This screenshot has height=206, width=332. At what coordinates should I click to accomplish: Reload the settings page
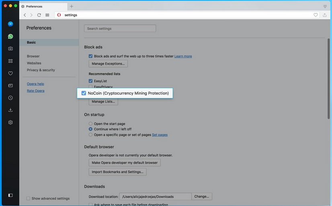(x=39, y=15)
